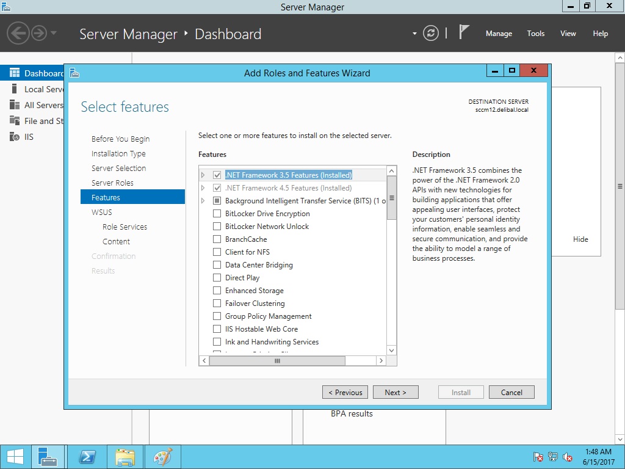Go to the Server Roles wizard step
The image size is (625, 469).
tap(112, 183)
